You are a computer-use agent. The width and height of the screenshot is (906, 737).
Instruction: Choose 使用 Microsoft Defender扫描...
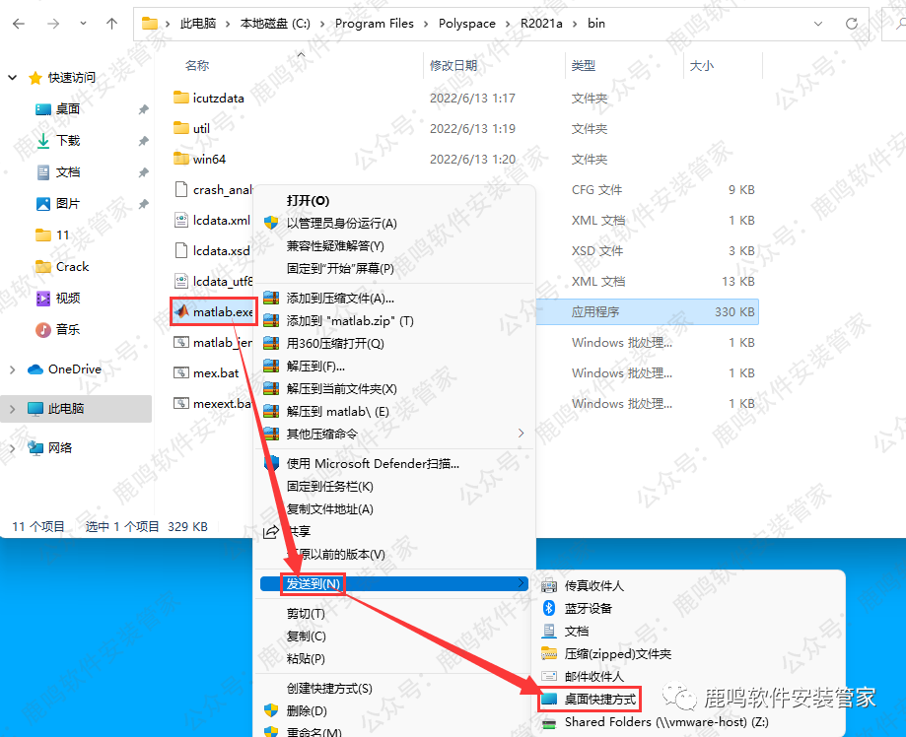(x=373, y=464)
